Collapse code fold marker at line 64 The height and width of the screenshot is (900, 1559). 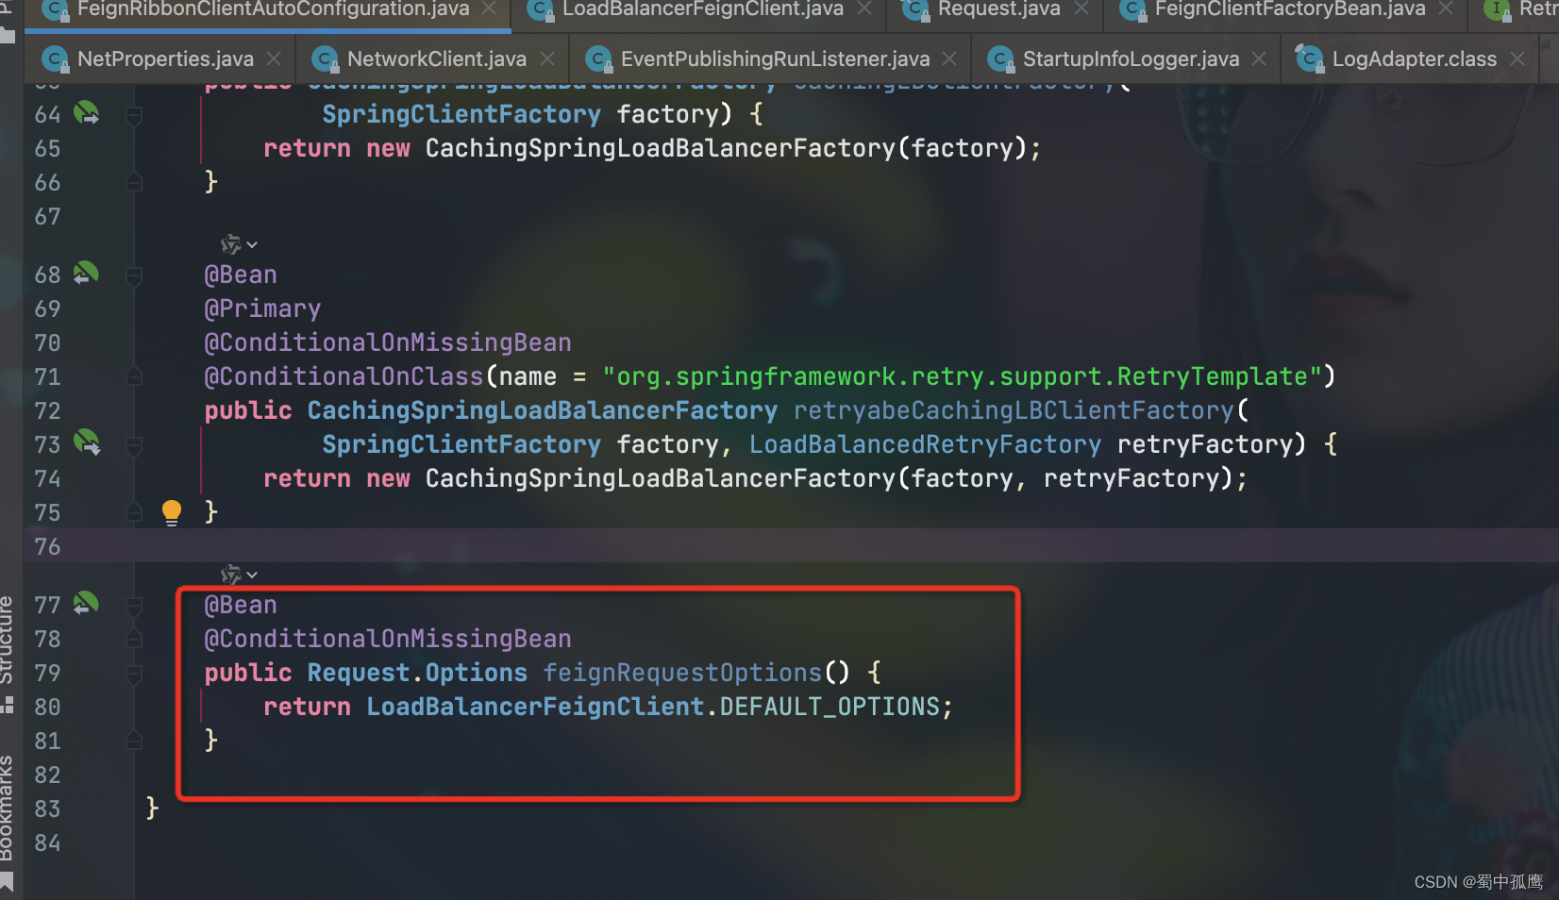click(134, 115)
